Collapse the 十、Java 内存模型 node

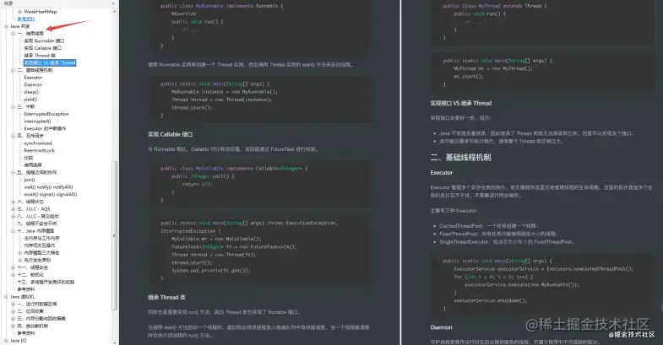point(14,231)
